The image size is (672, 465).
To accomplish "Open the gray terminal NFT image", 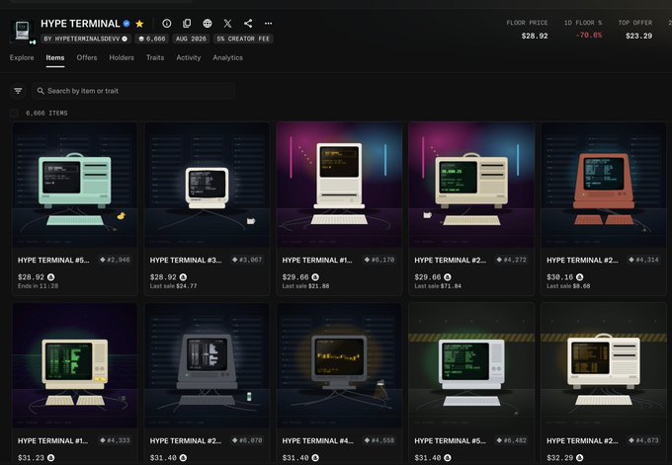I will (208, 365).
